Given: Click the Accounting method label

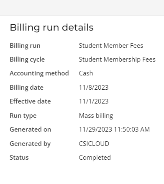Looking at the screenshot, I should 39,73.
